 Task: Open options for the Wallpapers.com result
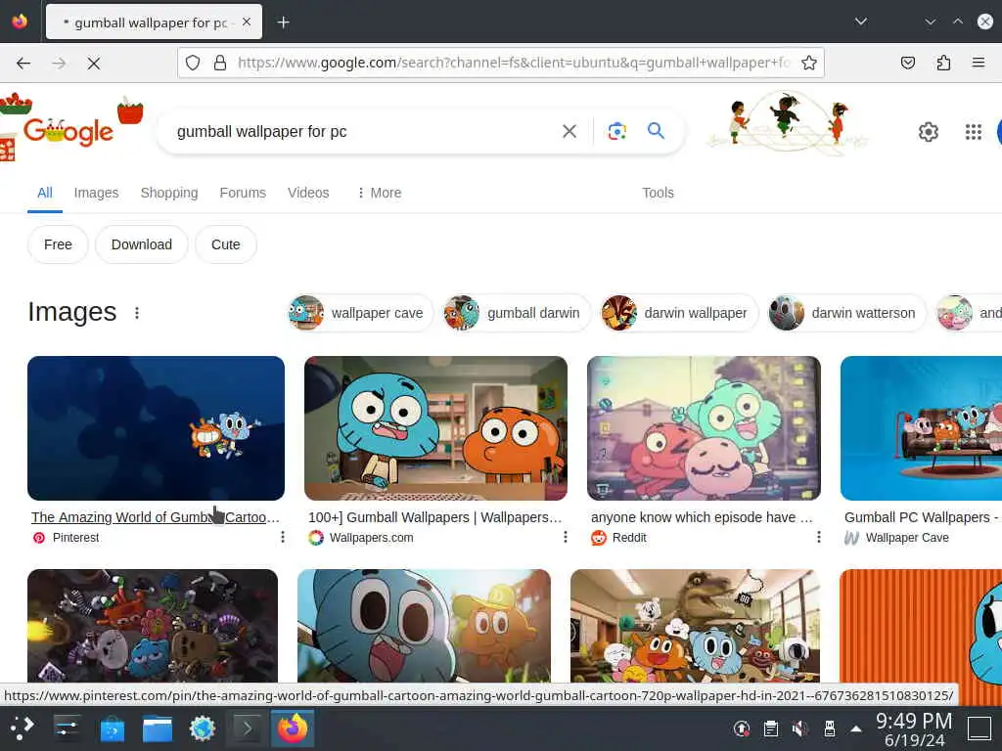(565, 538)
